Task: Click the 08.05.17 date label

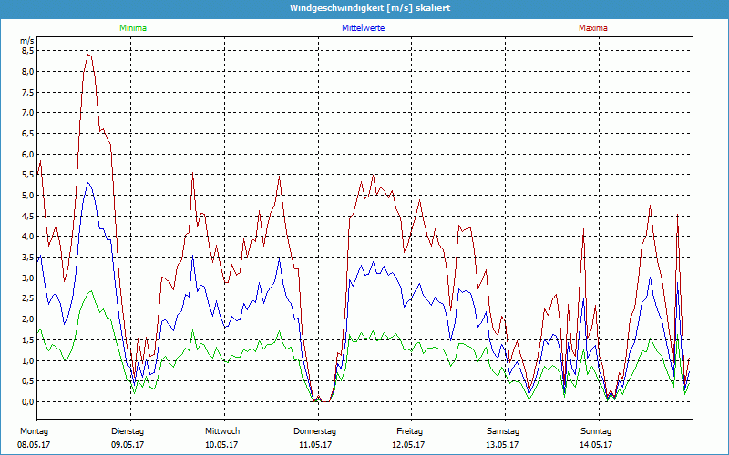Action: click(x=34, y=445)
